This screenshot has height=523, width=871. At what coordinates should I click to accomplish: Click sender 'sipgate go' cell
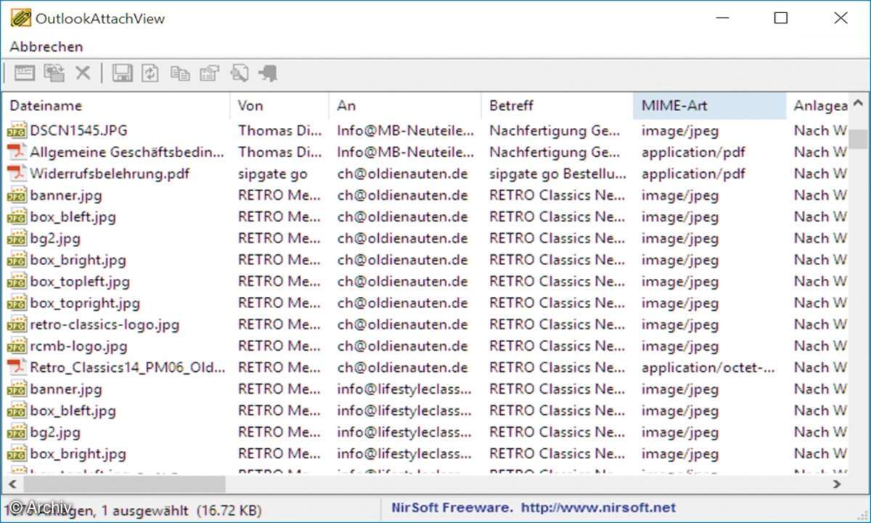pos(273,174)
